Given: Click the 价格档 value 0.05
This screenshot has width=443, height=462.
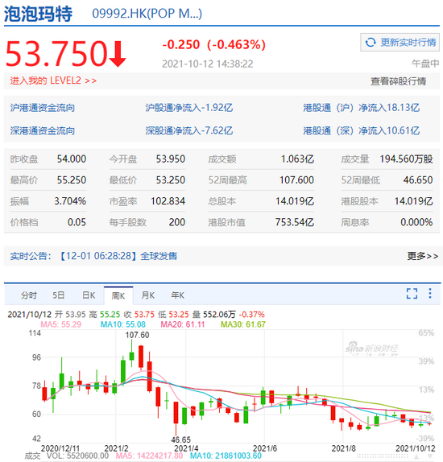Looking at the screenshot, I should tap(77, 222).
